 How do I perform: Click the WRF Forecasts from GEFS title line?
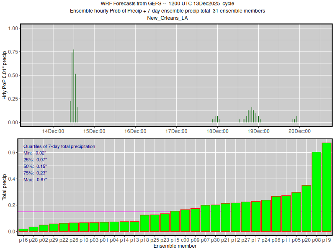167,4
